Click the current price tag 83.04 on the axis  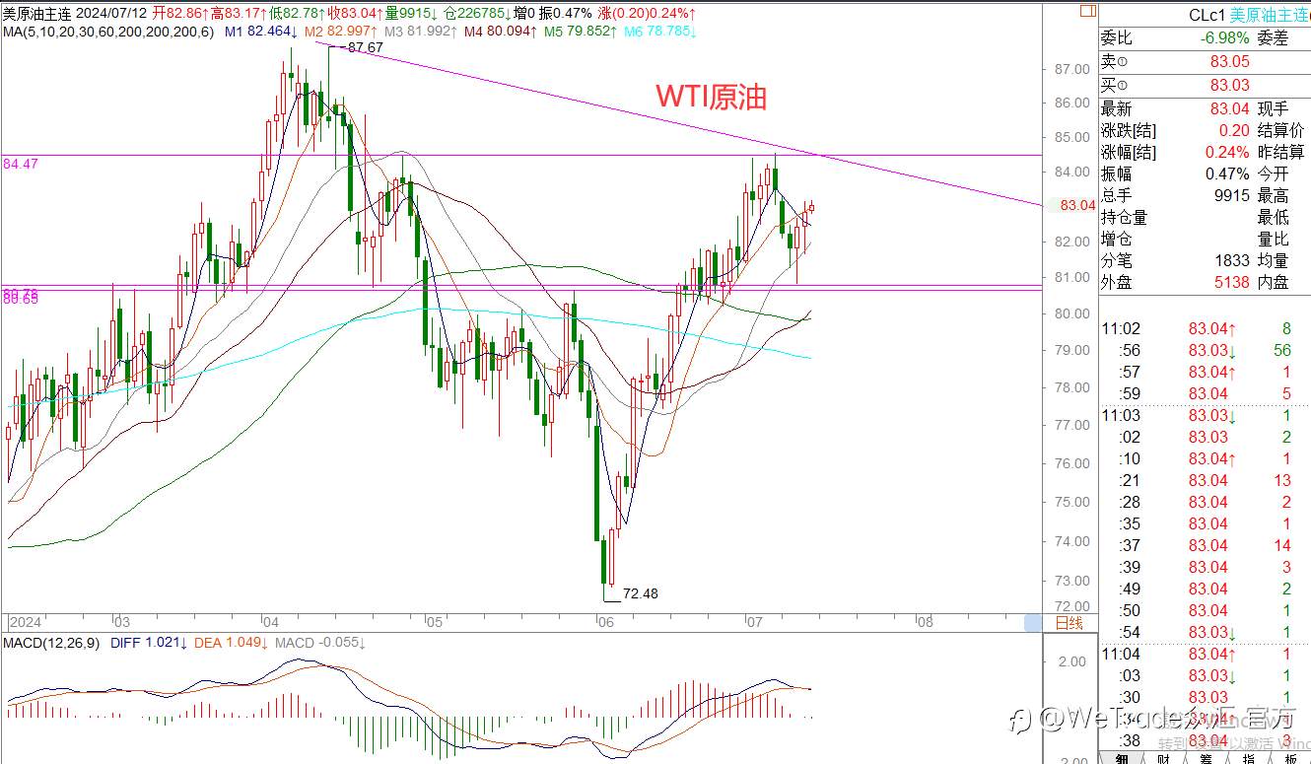click(x=1076, y=205)
